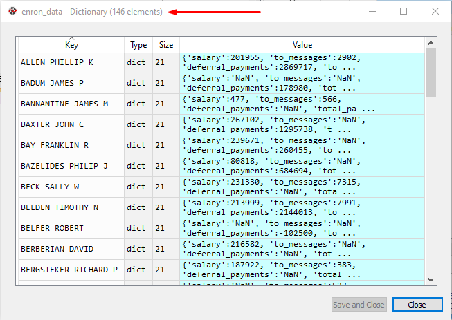Click the dict type cell for BECK SALLY W
This screenshot has width=452, height=320.
(x=138, y=187)
